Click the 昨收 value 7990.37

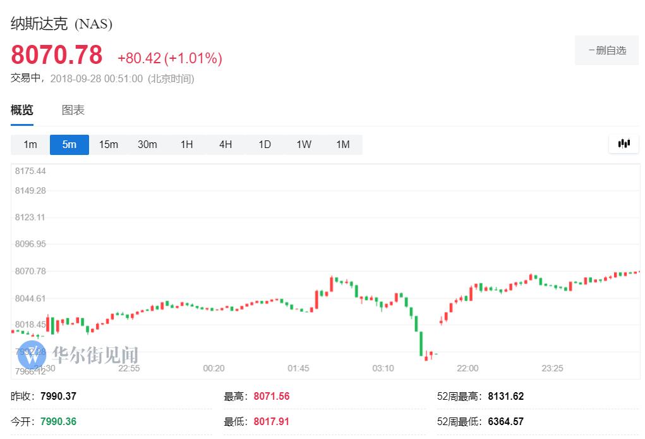point(58,396)
